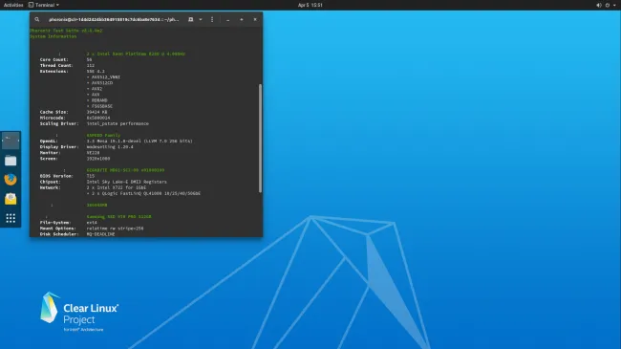Maximize the terminal window
The width and height of the screenshot is (621, 349).
(x=241, y=19)
